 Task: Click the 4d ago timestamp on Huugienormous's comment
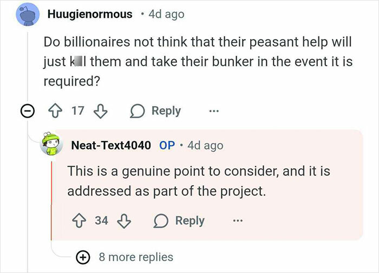click(166, 15)
